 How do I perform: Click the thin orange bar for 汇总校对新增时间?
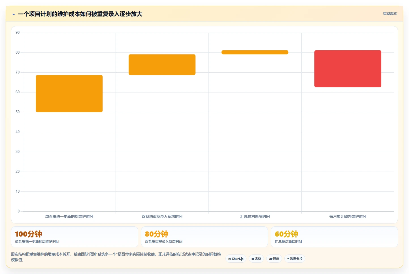pyautogui.click(x=255, y=52)
